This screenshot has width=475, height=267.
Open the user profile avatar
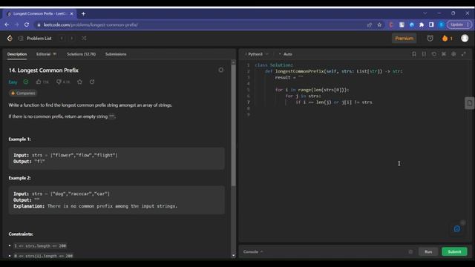[465, 38]
